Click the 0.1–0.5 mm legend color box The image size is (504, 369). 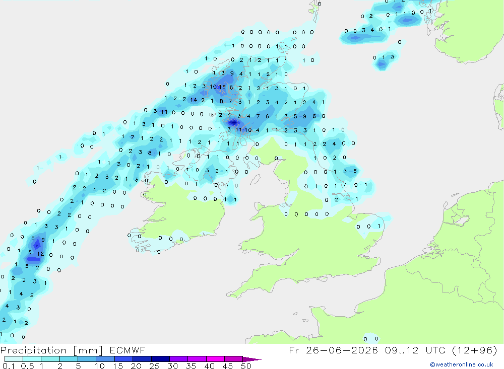coord(14,359)
